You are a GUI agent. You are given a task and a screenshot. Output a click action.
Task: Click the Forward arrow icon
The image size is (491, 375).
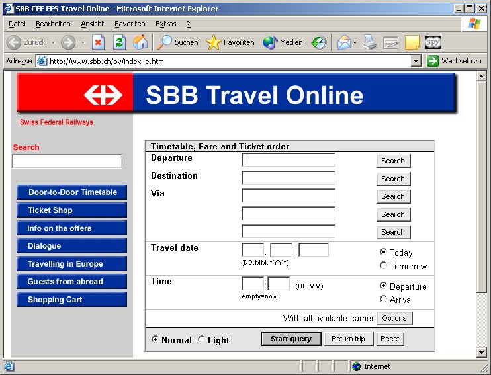[68, 42]
